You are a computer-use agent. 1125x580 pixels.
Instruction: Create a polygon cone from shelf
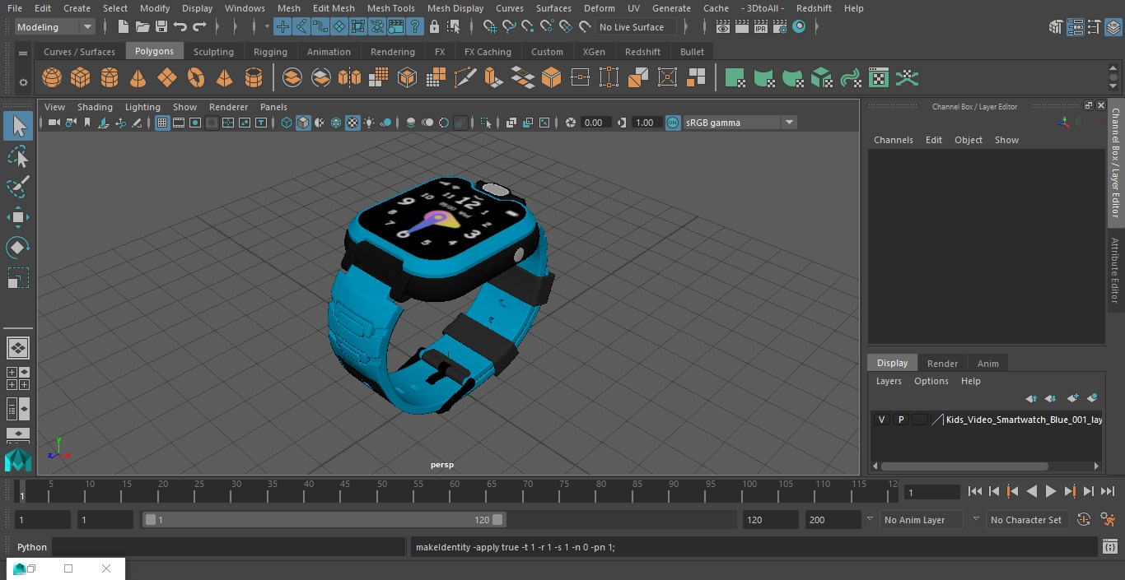pos(138,78)
